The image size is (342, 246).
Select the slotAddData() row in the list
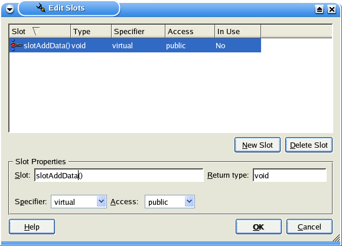(x=135, y=45)
